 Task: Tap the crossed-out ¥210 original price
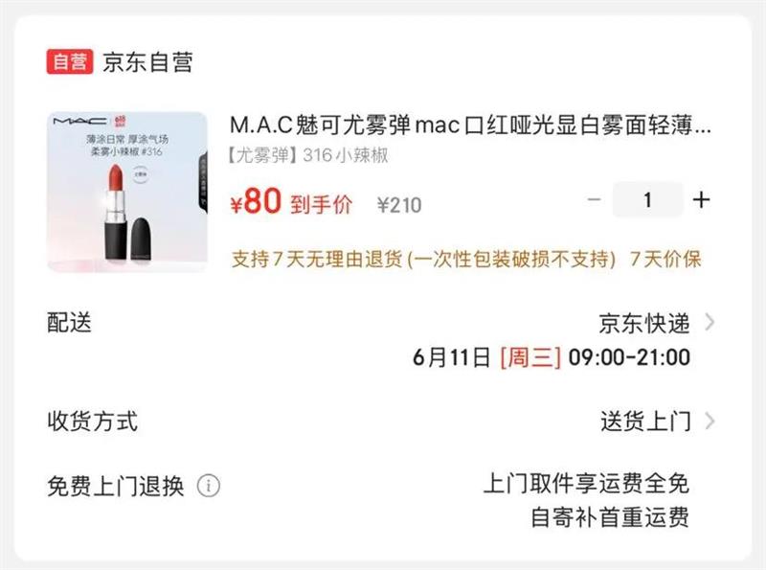click(399, 205)
